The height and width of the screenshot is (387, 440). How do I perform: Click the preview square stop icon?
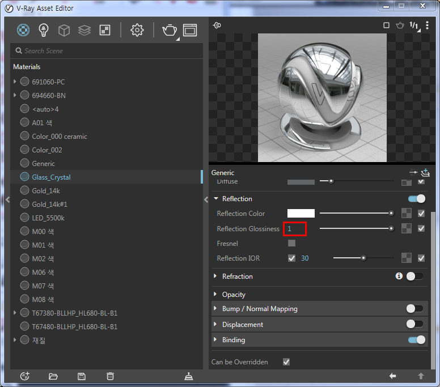(x=386, y=25)
